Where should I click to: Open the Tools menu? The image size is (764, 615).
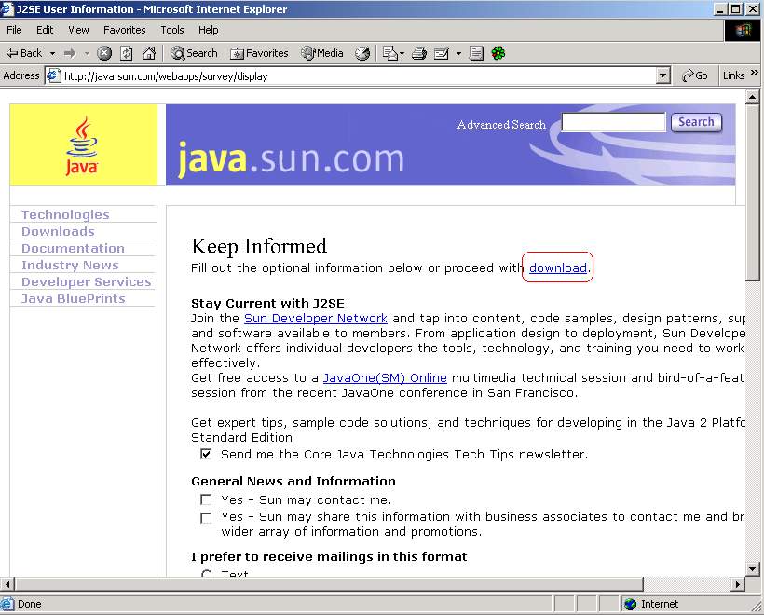pos(172,30)
